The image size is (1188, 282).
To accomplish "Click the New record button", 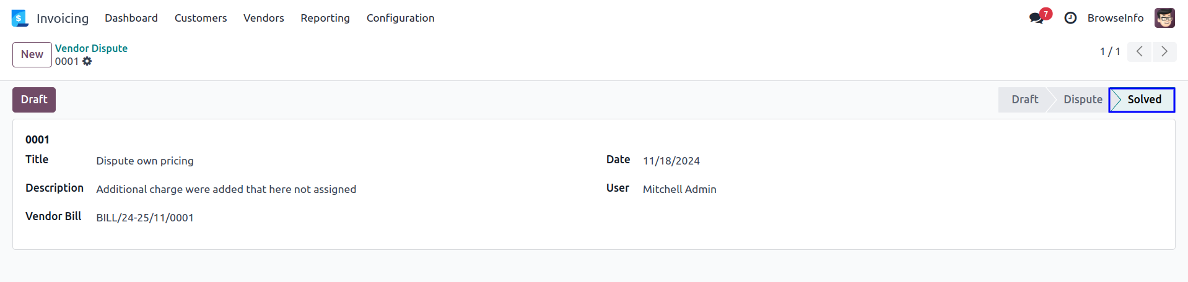I will 32,54.
